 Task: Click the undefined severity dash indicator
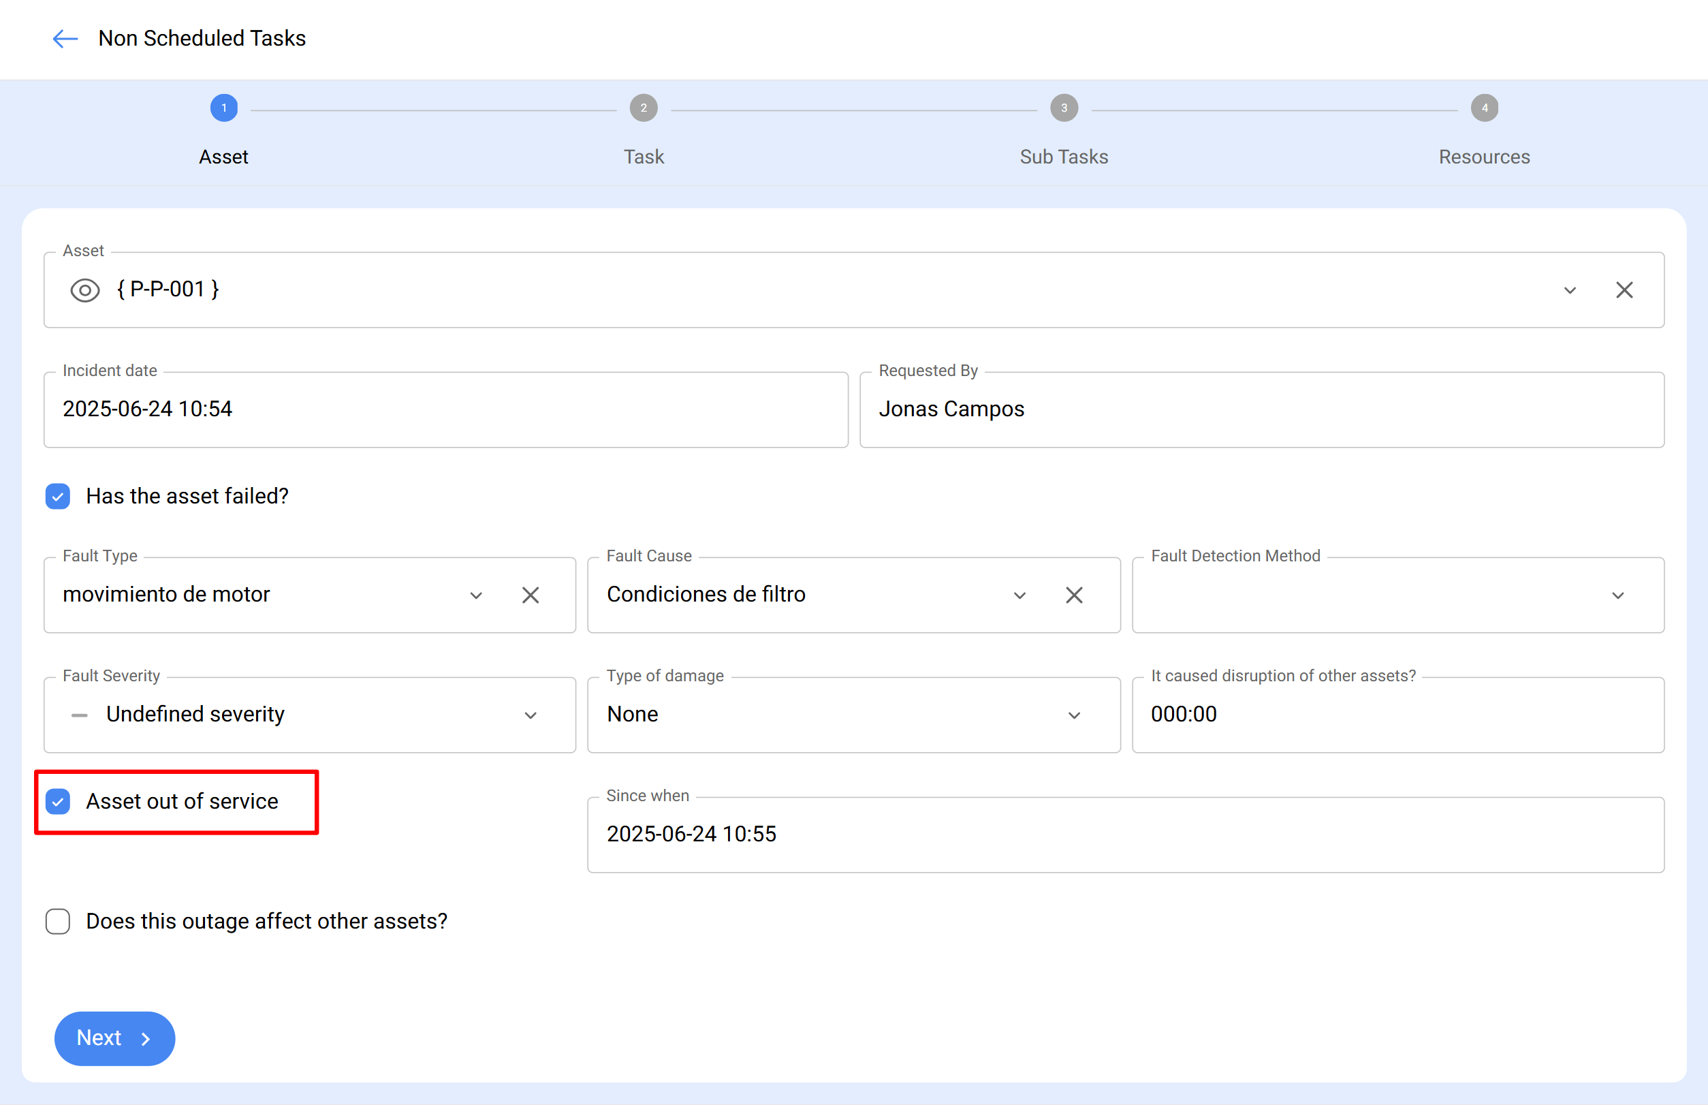click(80, 715)
